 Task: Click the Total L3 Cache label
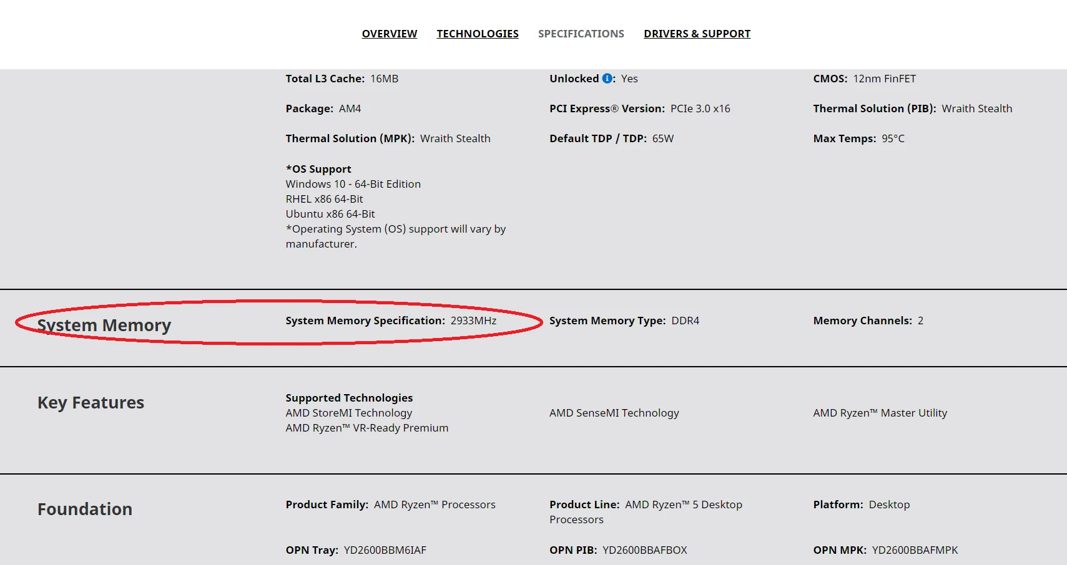[x=325, y=79]
